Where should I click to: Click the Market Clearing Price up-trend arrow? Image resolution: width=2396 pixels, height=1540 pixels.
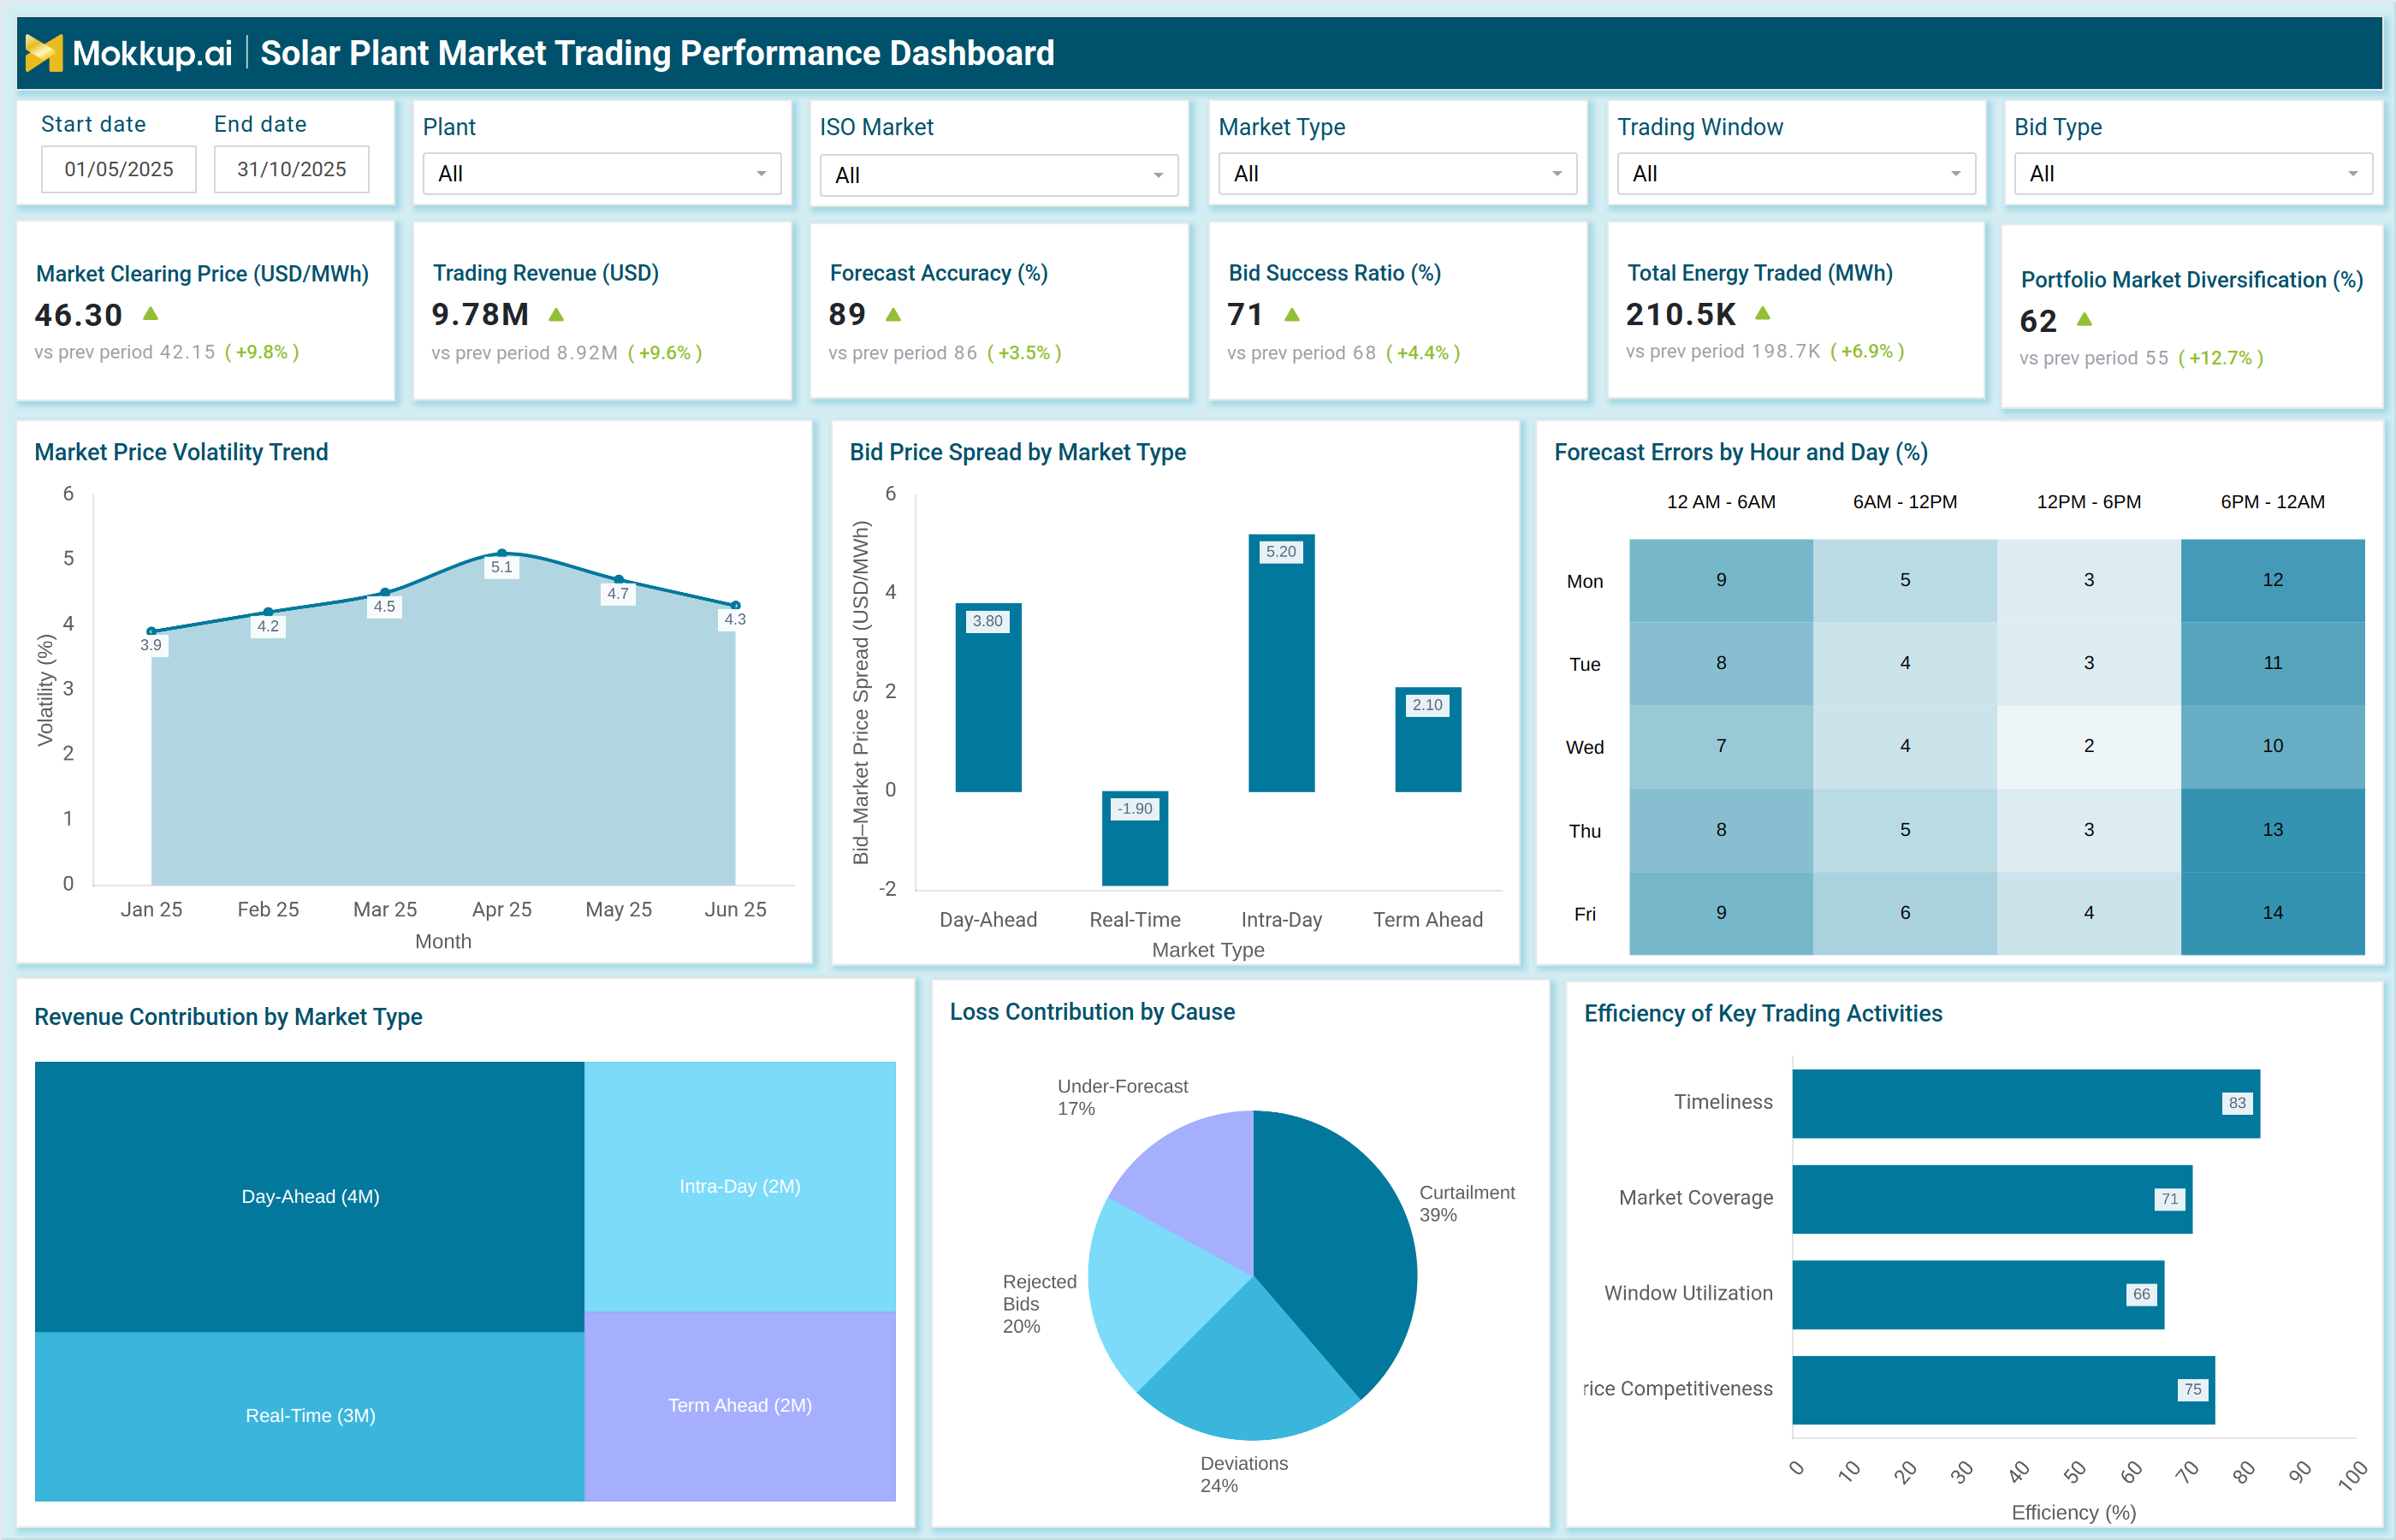[151, 314]
